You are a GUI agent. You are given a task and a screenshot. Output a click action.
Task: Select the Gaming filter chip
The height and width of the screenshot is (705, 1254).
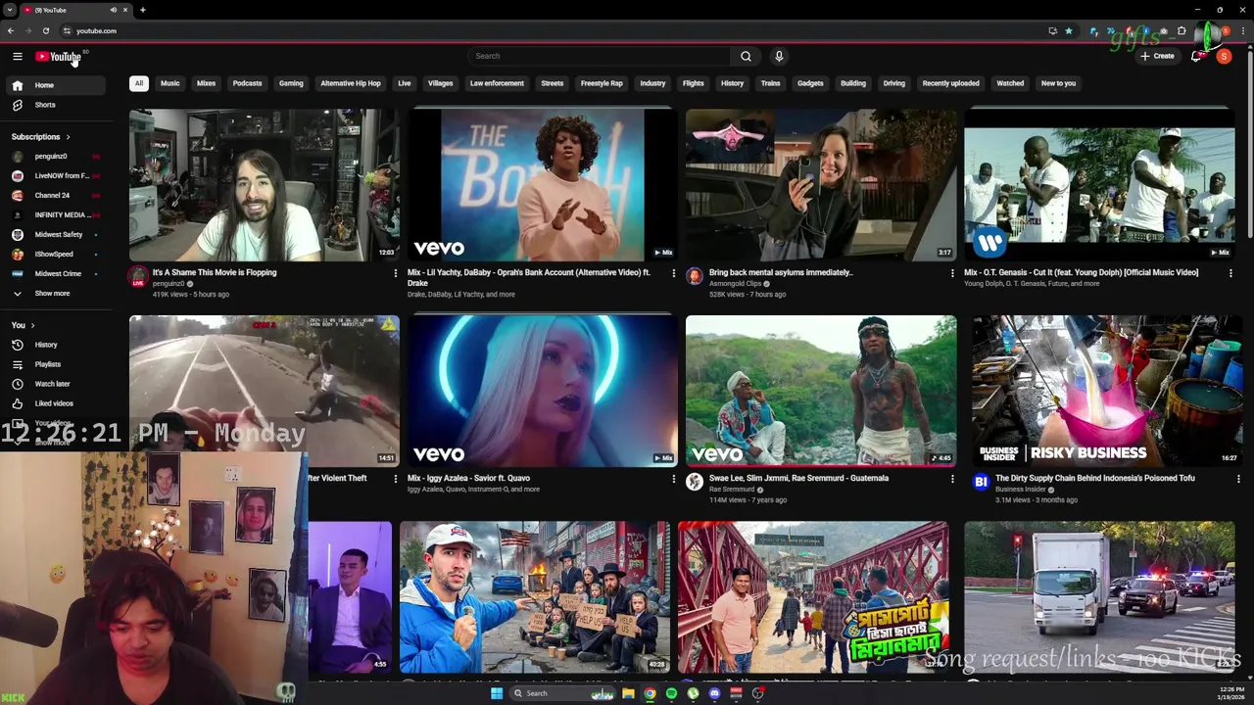(291, 83)
